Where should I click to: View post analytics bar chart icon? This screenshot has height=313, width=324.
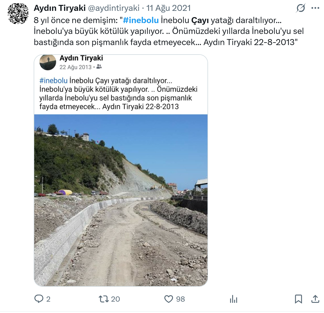click(x=234, y=299)
